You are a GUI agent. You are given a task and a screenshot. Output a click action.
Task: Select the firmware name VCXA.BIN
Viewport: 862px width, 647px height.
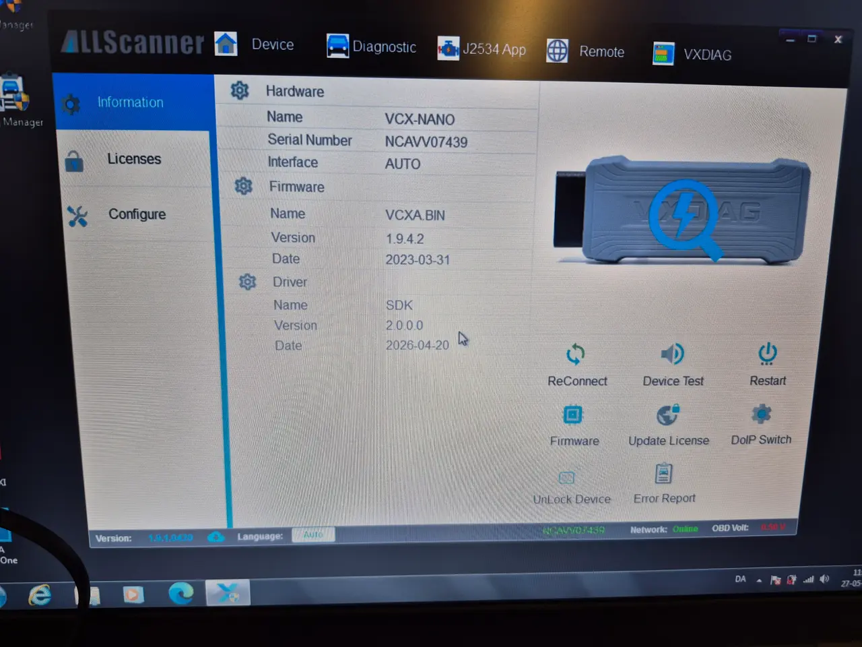click(415, 216)
